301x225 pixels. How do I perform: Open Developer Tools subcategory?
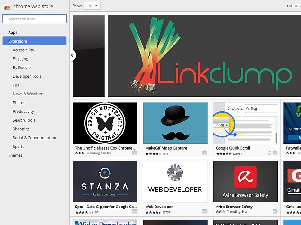click(x=27, y=76)
